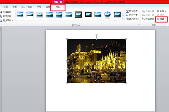Open the 审阅 (Review) tab
This screenshot has width=169, height=112.
click(x=39, y=6)
